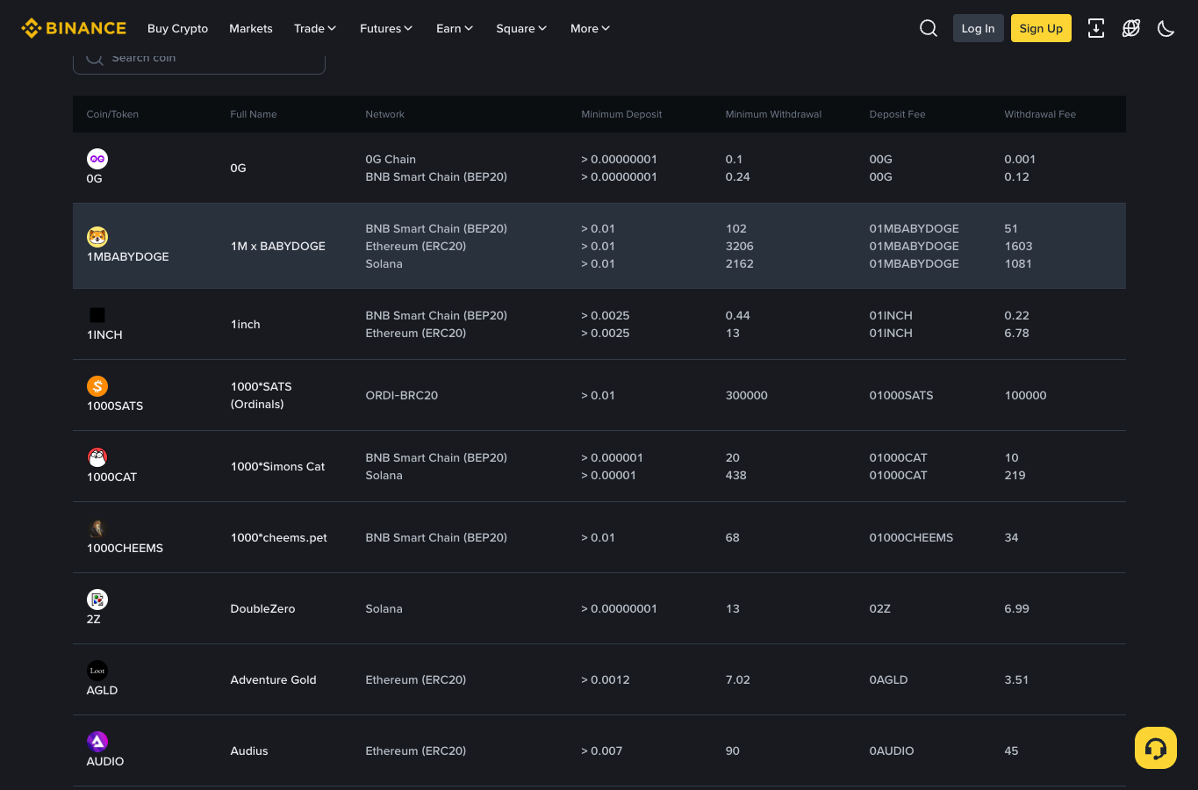Screen dimensions: 1198x790
Task: Open the Buy Crypto page
Action: (x=178, y=28)
